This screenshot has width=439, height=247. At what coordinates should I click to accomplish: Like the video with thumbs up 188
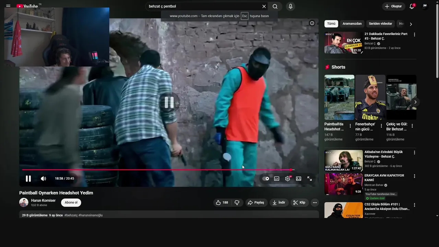pos(222,202)
